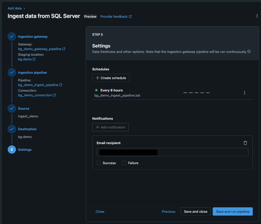Click the Email recipient label

coord(108,143)
